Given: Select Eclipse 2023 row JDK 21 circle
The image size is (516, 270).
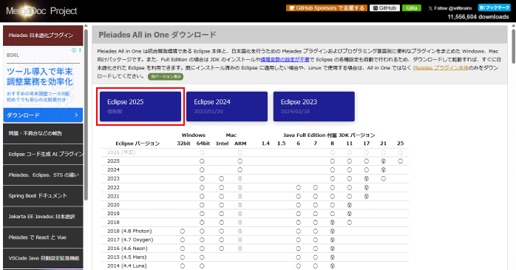Looking at the screenshot, I should point(384,179).
